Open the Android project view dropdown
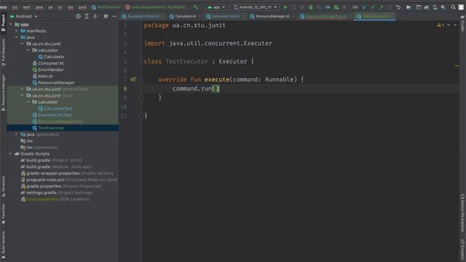The height and width of the screenshot is (262, 466). click(23, 16)
